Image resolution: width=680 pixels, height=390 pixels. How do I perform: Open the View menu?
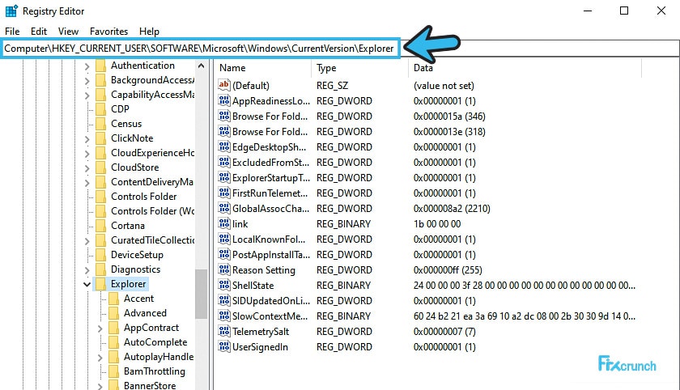pos(68,32)
